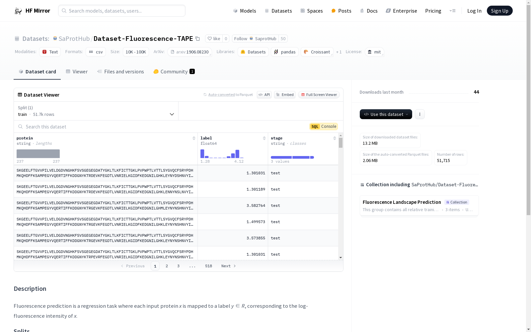Jump to page 518
Viewport: 531px width, 332px height.
pos(208,266)
